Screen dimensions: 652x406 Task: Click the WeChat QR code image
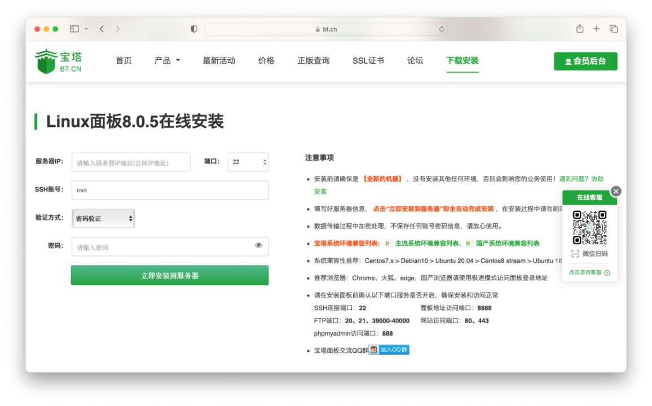[x=589, y=227]
